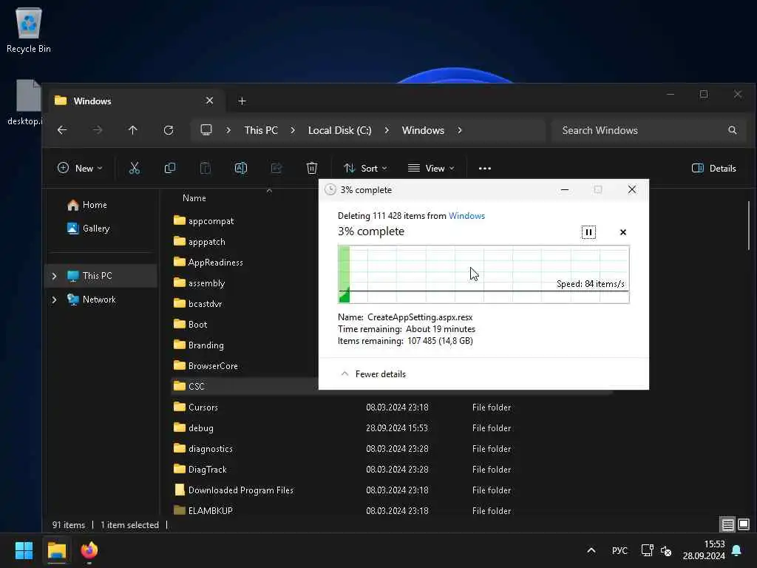This screenshot has width=757, height=568.
Task: Sort by the Name column header
Action: tap(194, 198)
